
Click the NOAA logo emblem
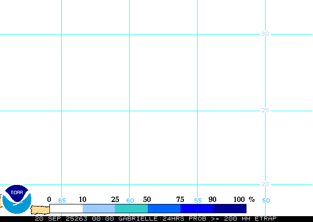(x=17, y=199)
